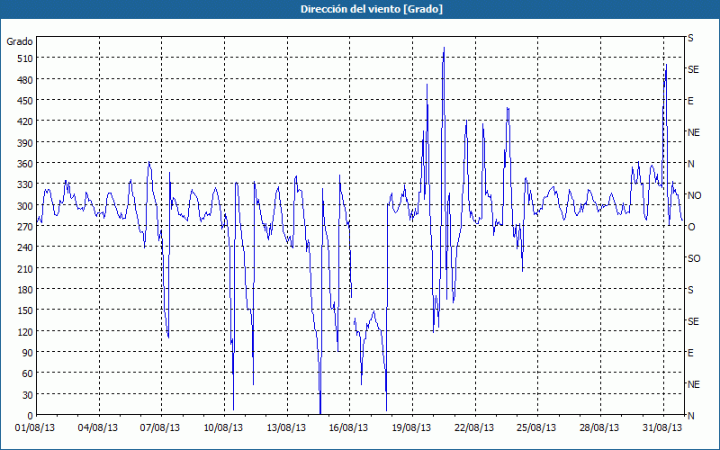
Task: Click the 210 degree axis label
Action: 24,268
